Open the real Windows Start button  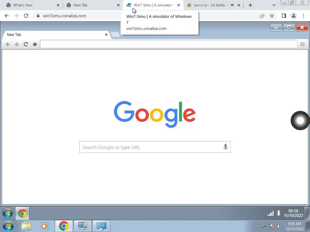click(x=8, y=226)
